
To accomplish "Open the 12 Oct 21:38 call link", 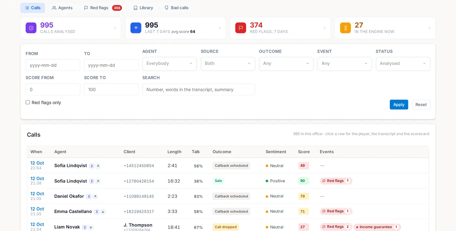I will click(37, 178).
